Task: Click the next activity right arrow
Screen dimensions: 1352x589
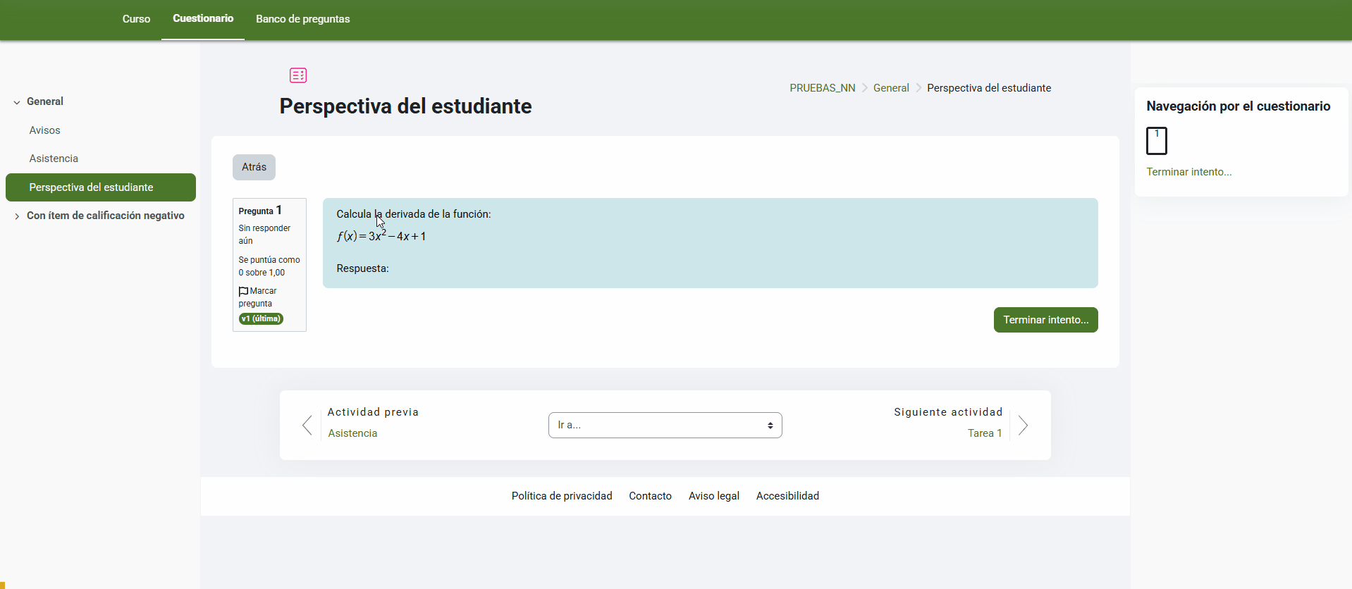Action: pyautogui.click(x=1023, y=425)
